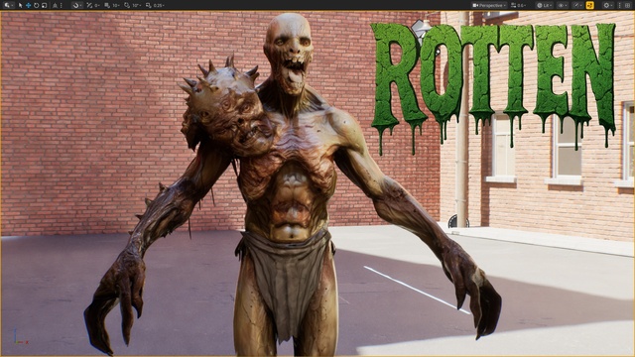Switch to the Rotate gizmo tool

point(36,5)
